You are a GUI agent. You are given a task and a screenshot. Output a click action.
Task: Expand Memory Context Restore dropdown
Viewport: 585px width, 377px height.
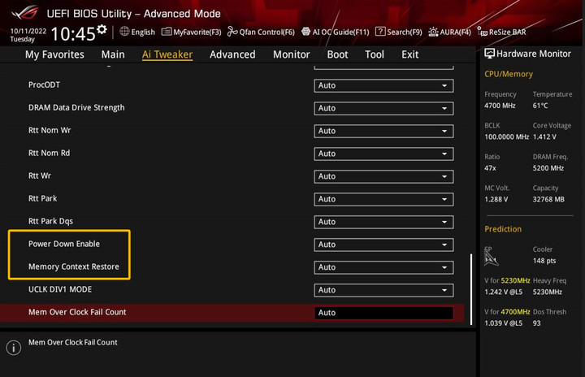tap(383, 267)
